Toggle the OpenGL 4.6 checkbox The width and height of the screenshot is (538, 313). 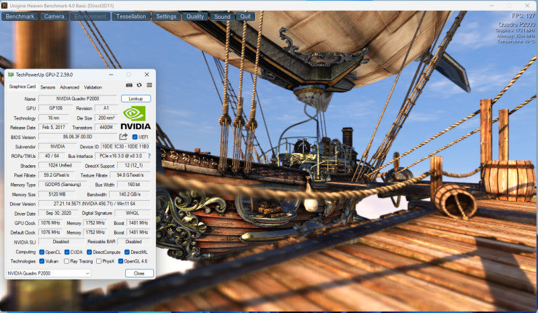coord(121,261)
